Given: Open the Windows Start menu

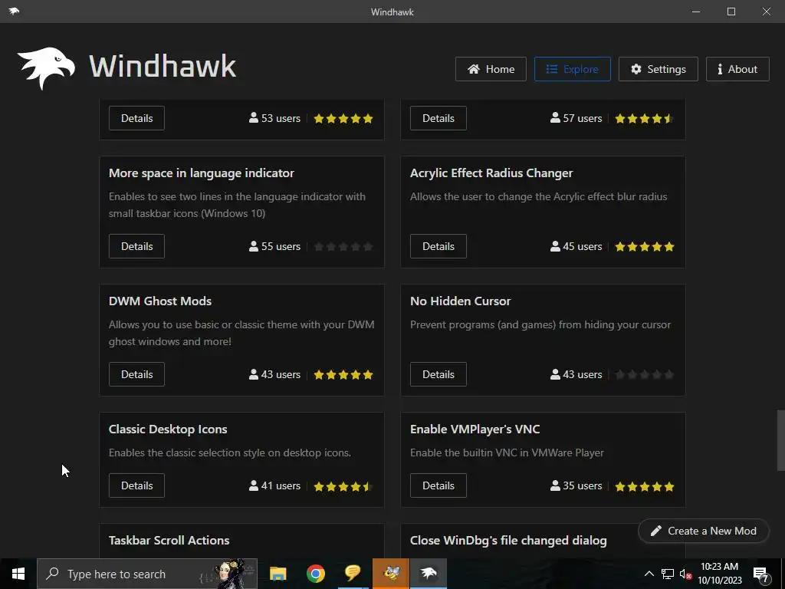Looking at the screenshot, I should (x=18, y=574).
